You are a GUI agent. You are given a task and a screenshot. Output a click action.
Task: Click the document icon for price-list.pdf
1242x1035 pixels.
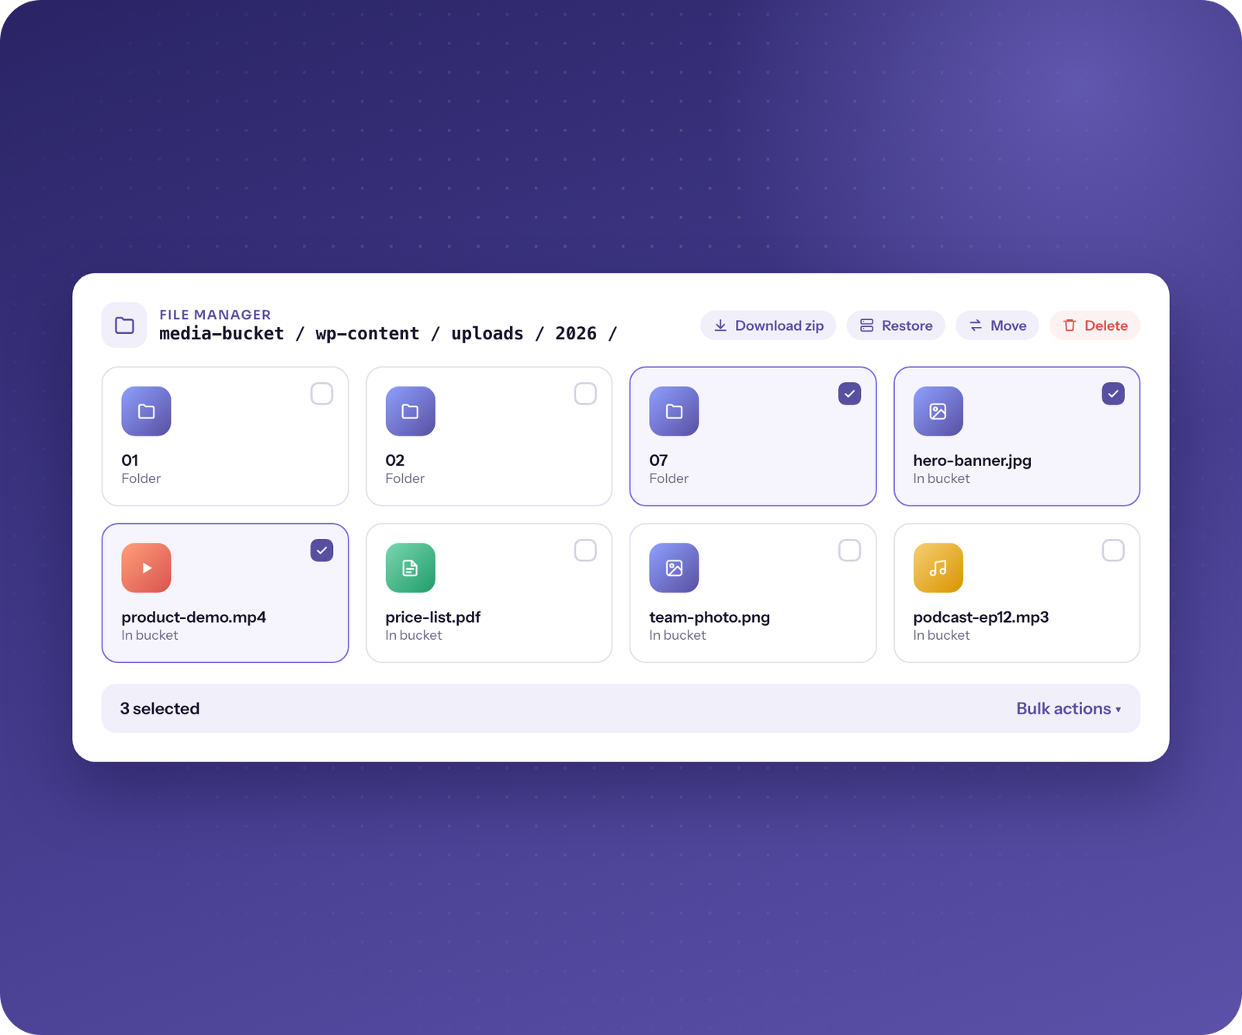tap(410, 568)
